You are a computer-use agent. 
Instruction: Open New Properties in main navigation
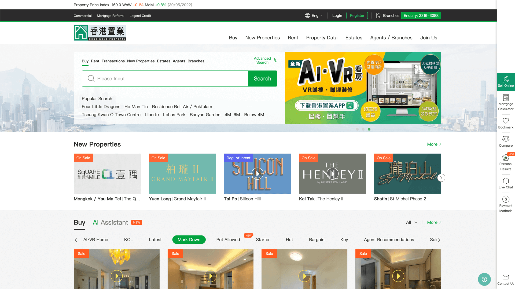click(x=262, y=38)
